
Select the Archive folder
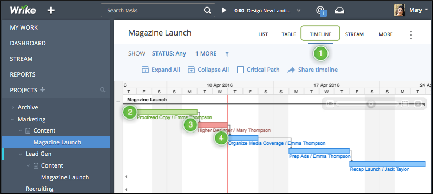[x=28, y=107]
